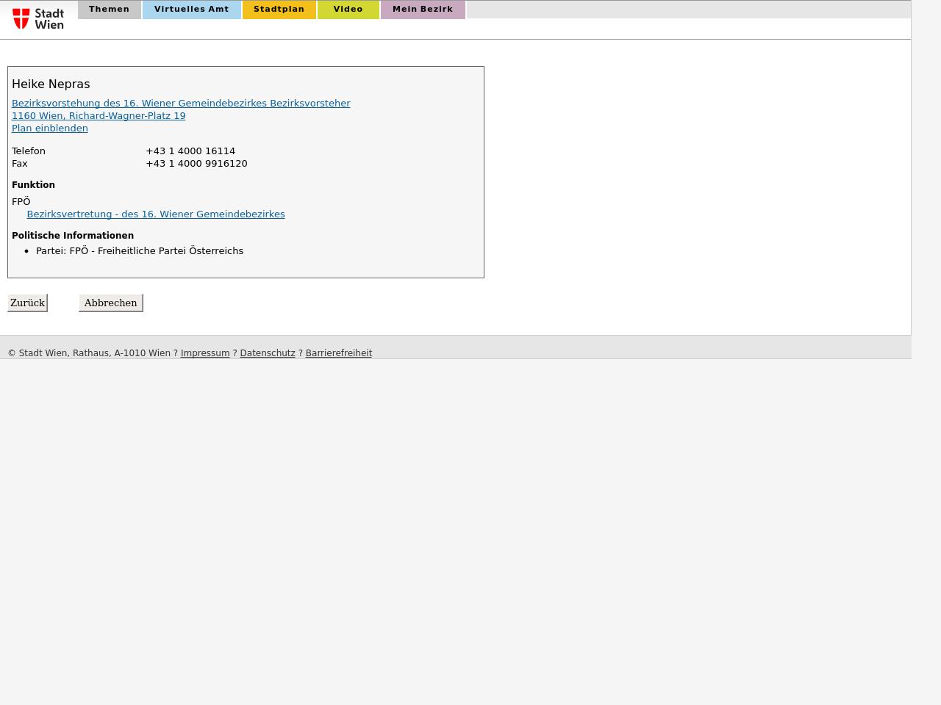
Task: Go to the Mein Bezirk tab
Action: pos(423,10)
